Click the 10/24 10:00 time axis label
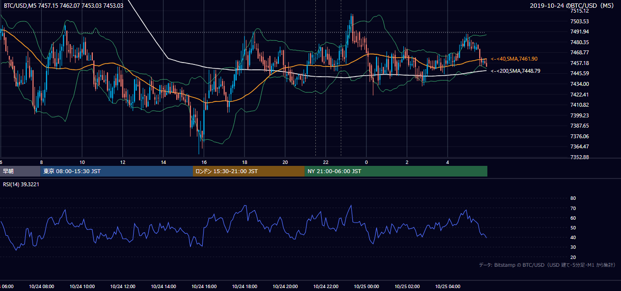This screenshot has width=621, height=291. pos(82,287)
